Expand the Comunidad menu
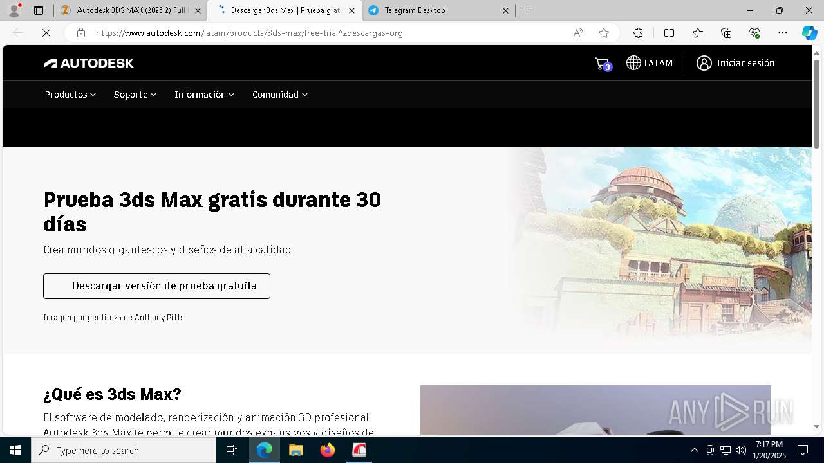 pos(280,95)
